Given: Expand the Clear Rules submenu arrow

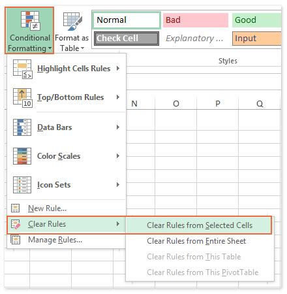Looking at the screenshot, I should click(x=118, y=224).
